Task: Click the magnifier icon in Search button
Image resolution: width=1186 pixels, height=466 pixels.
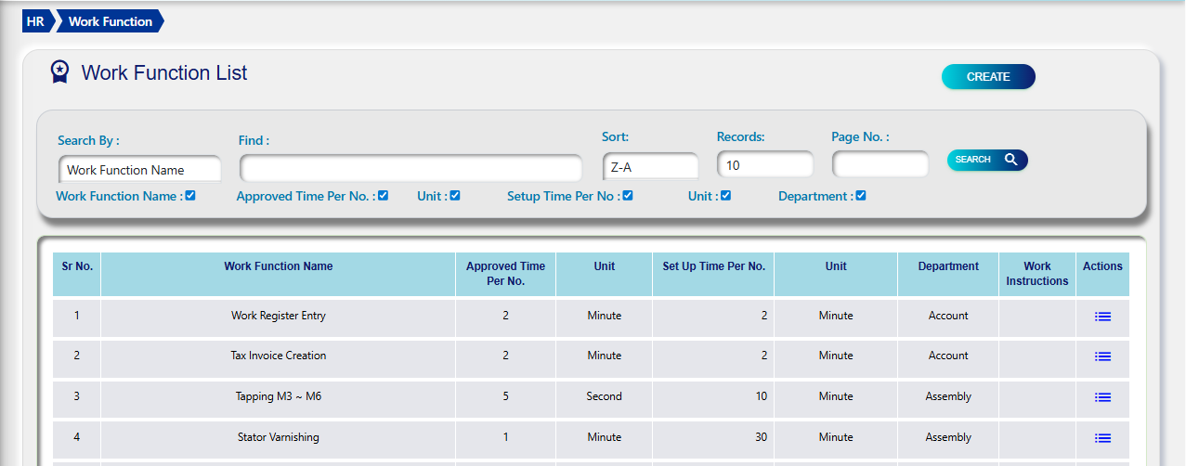Action: (x=1010, y=160)
